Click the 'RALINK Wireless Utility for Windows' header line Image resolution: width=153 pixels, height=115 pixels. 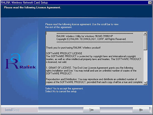85,36
